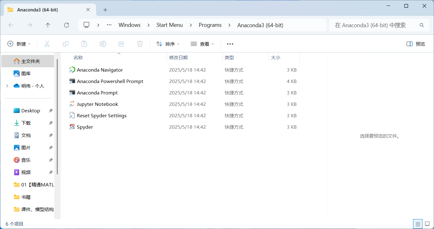Sort by 修改日期 column header

pyautogui.click(x=178, y=57)
